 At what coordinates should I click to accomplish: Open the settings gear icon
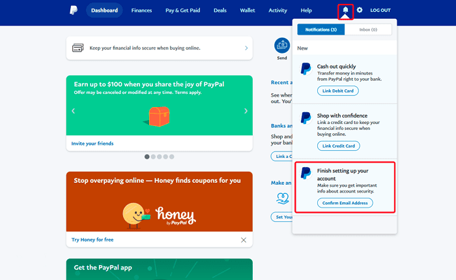(360, 10)
